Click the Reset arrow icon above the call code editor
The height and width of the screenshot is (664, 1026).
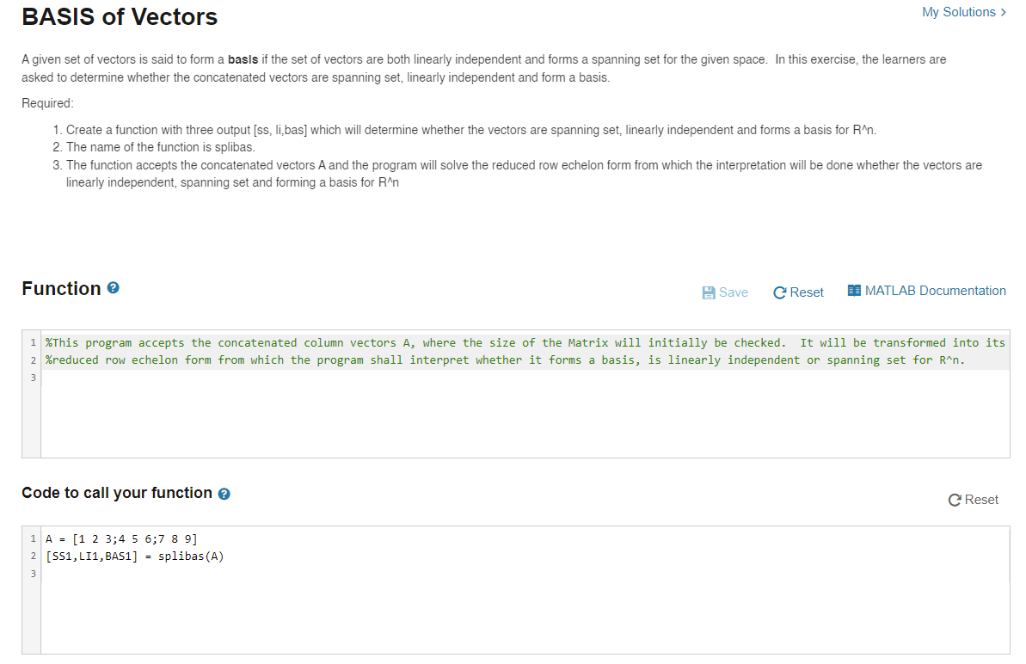[954, 500]
